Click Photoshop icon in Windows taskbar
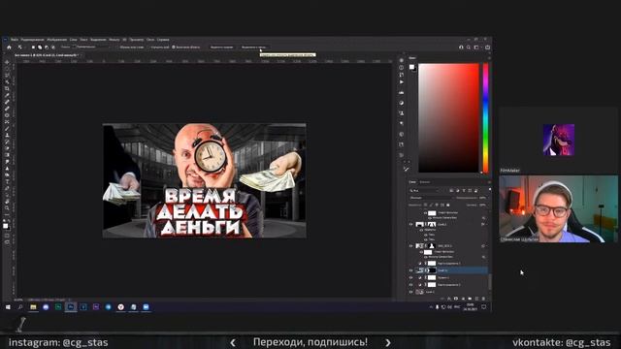 click(x=71, y=307)
